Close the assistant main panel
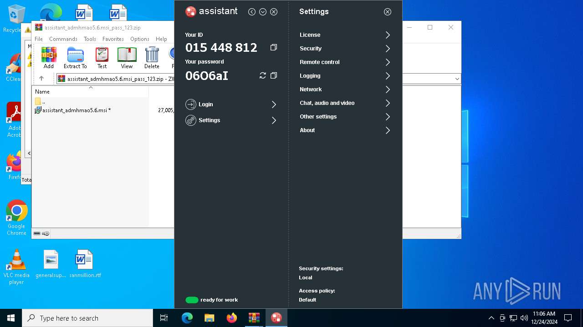The width and height of the screenshot is (583, 327). pyautogui.click(x=274, y=12)
